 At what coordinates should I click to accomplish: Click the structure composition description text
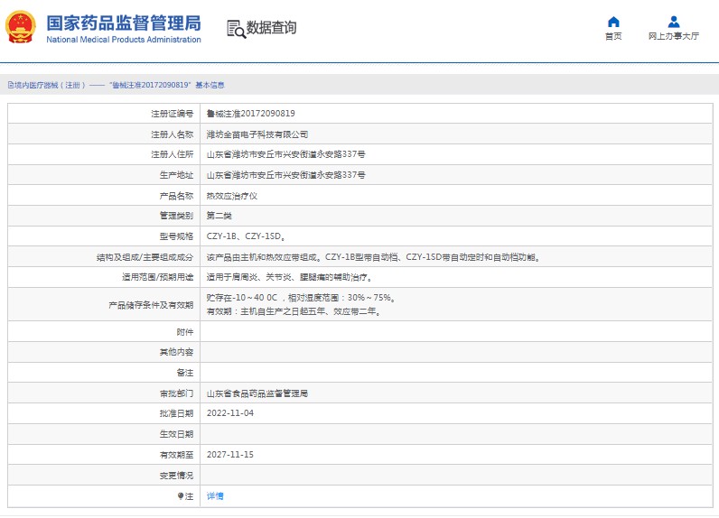click(373, 257)
